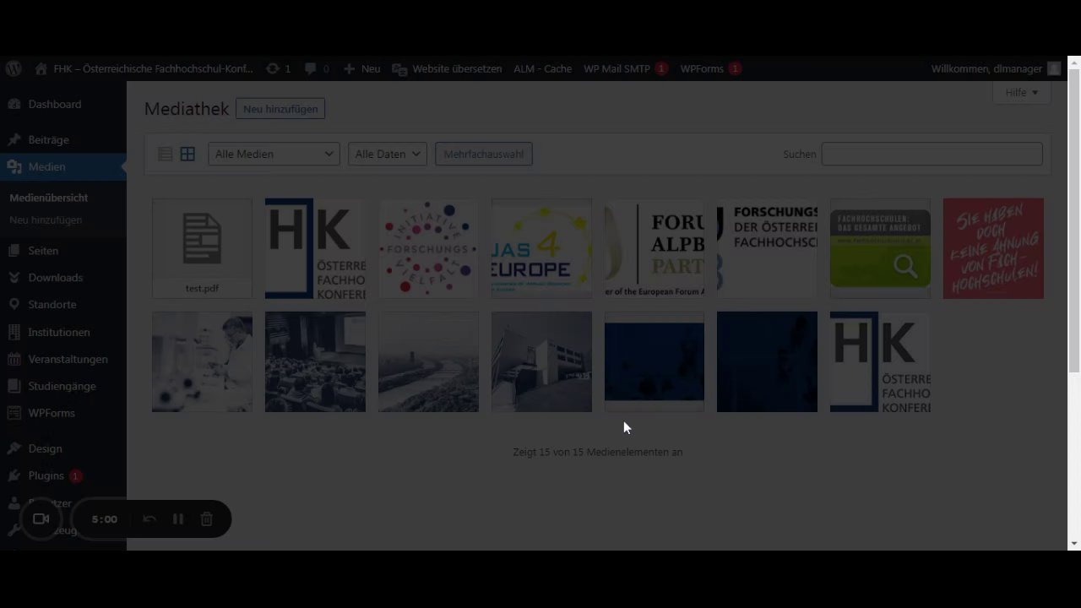Click the screen recorder camera icon

41,518
